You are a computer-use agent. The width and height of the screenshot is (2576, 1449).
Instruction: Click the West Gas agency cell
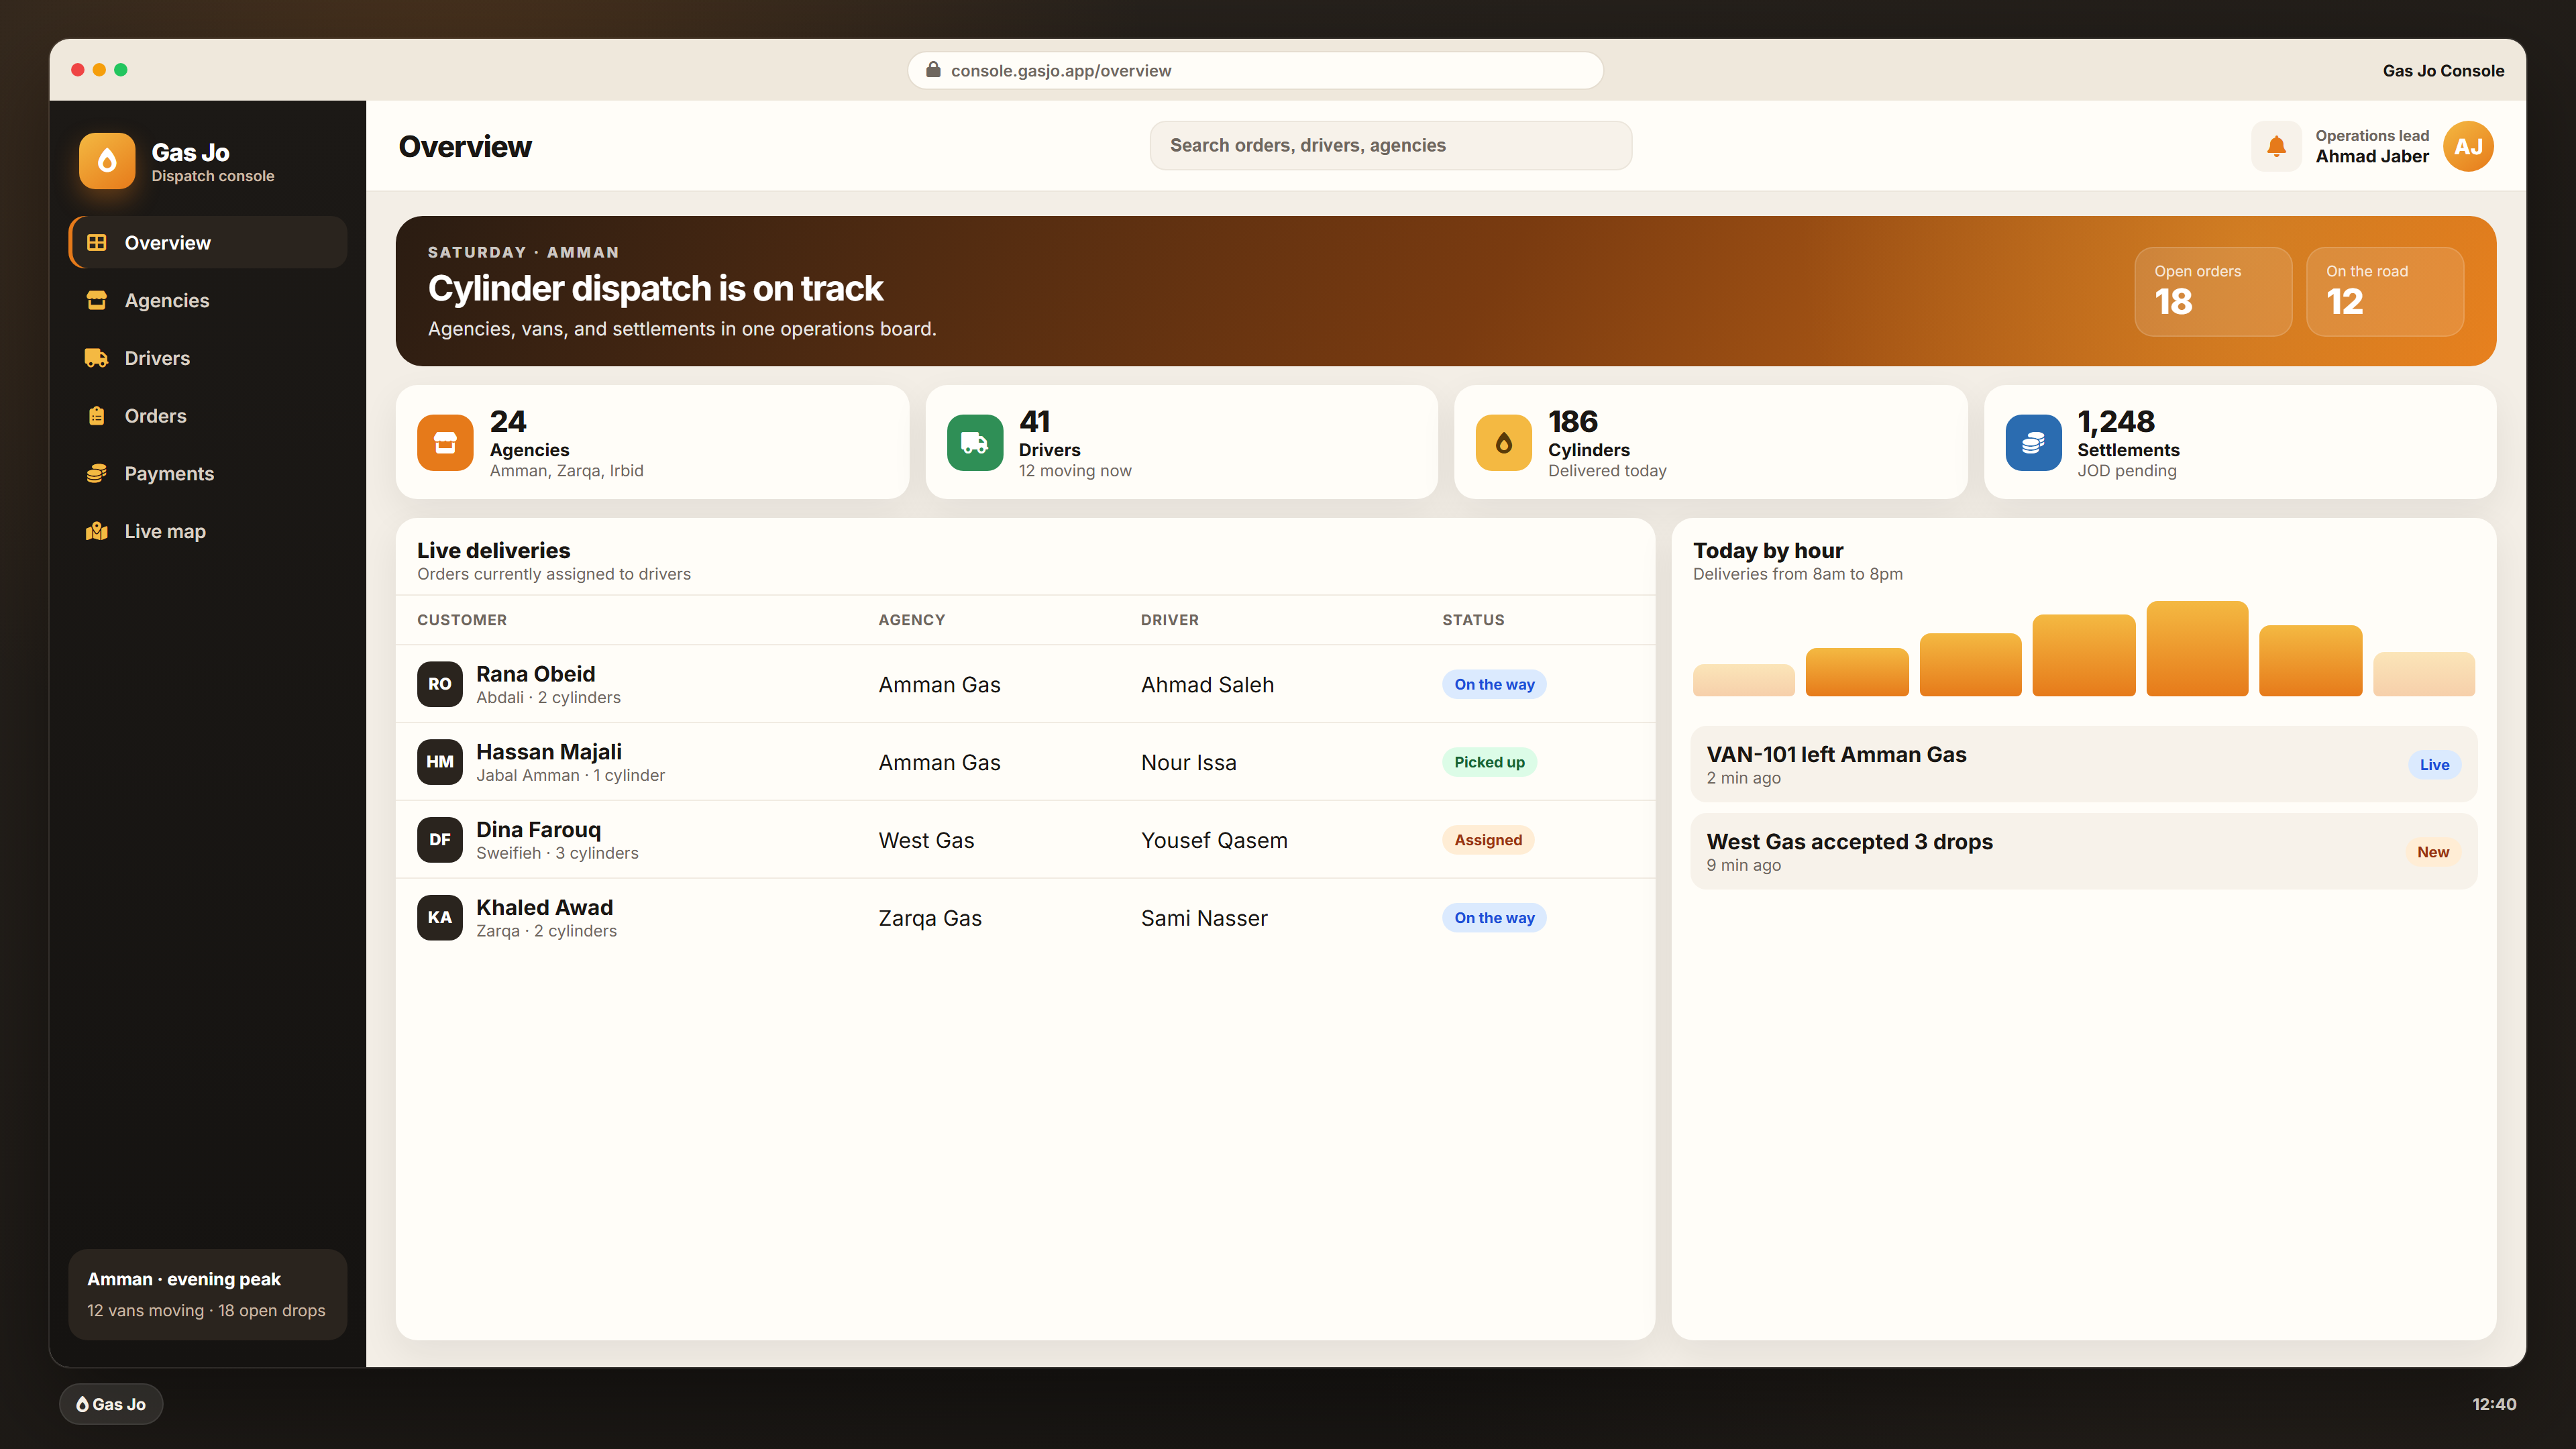926,840
